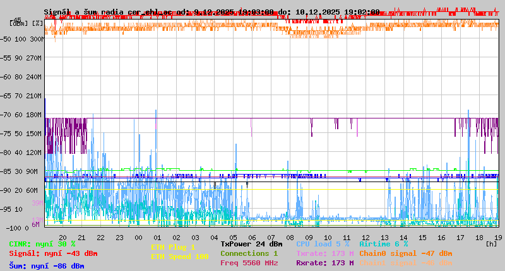Click hour '01' on the time axis
Screen dimensions: 505x271
pos(157,238)
